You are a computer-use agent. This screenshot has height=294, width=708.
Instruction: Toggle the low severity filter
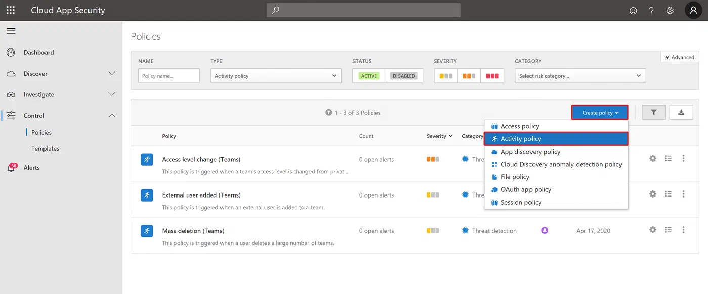click(x=446, y=76)
